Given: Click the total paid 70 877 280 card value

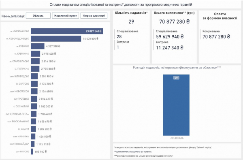Looking at the screenshot, I should click(175, 21).
